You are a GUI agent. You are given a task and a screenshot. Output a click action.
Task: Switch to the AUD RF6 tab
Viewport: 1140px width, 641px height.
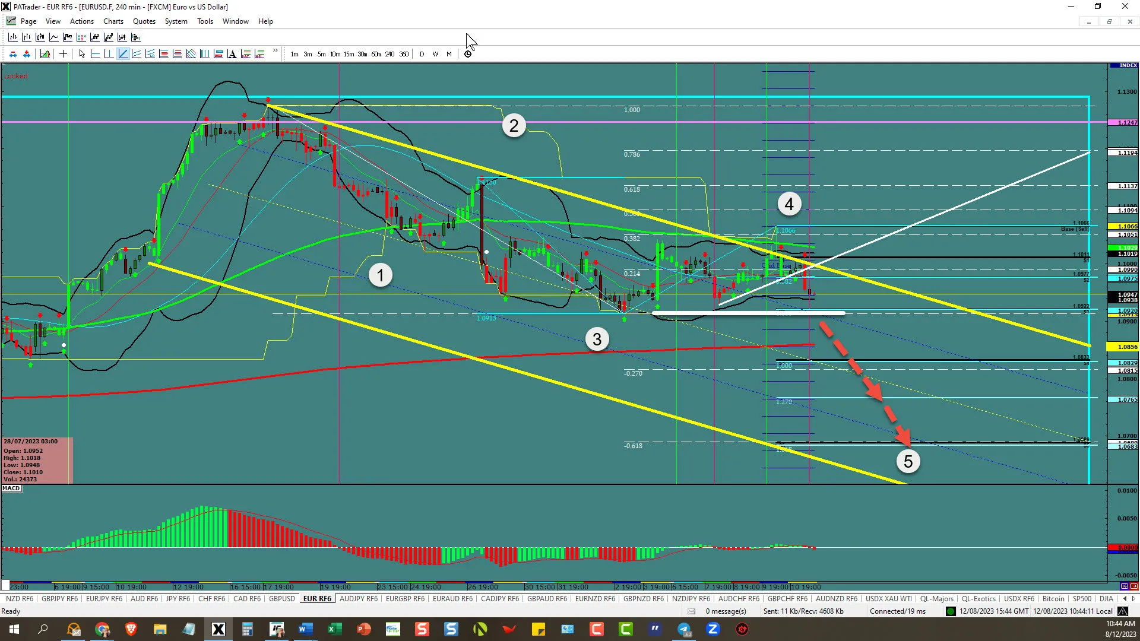click(x=144, y=599)
